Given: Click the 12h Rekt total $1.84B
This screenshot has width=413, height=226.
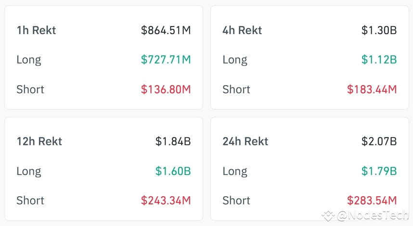Looking at the screenshot, I should point(173,141).
